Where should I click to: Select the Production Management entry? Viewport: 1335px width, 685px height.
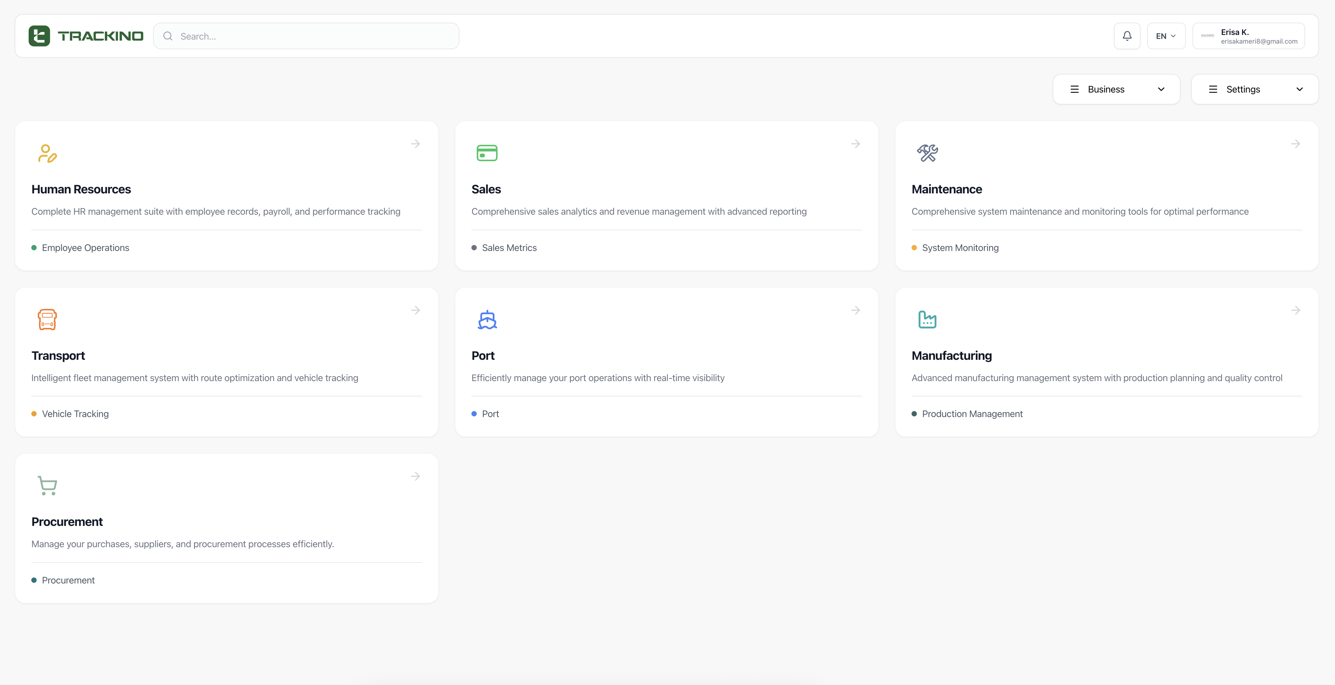tap(967, 414)
